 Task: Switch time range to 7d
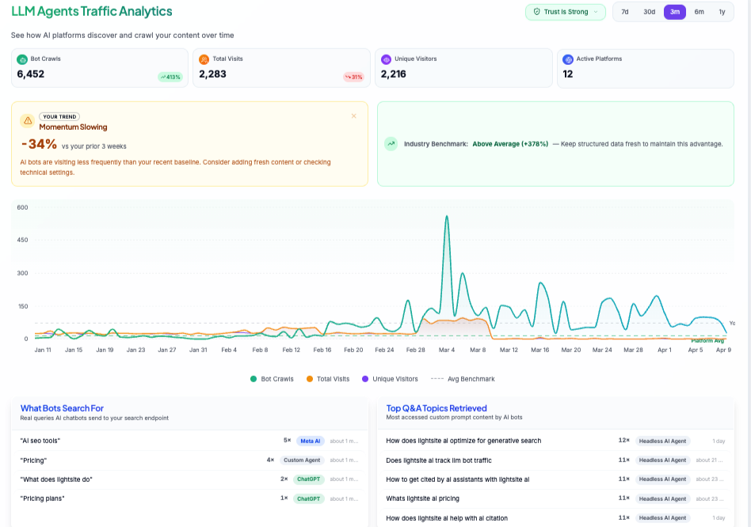pos(625,12)
